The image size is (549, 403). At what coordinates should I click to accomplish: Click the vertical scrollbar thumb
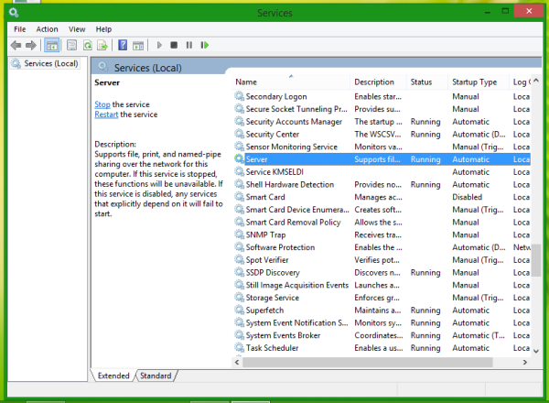tap(536, 260)
